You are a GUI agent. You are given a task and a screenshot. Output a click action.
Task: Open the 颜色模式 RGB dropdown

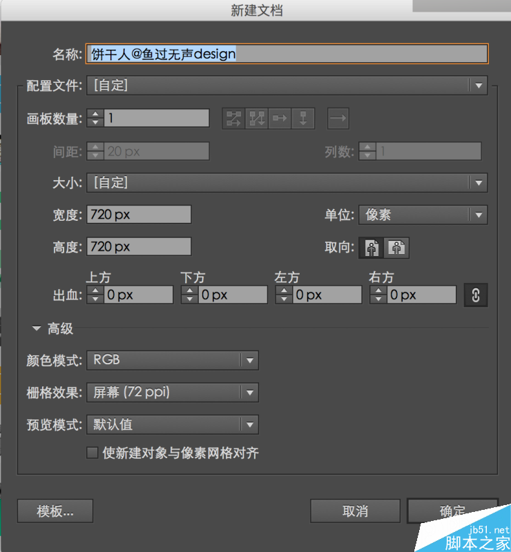(173, 360)
